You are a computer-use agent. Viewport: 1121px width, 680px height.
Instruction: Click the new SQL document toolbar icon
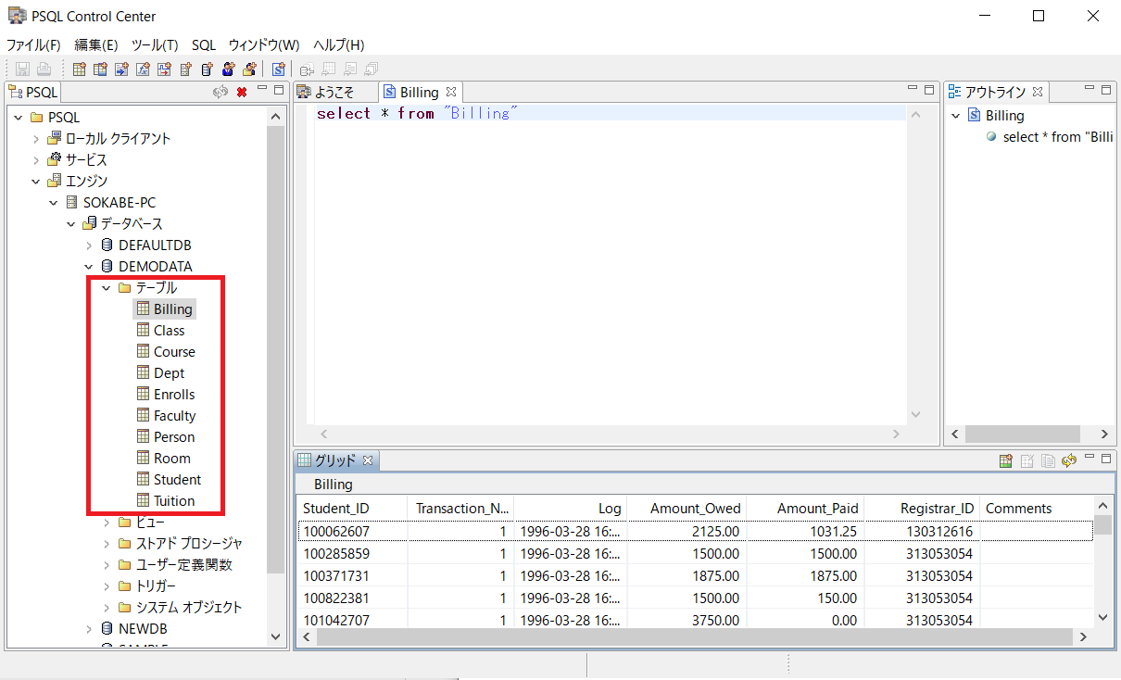click(x=278, y=69)
